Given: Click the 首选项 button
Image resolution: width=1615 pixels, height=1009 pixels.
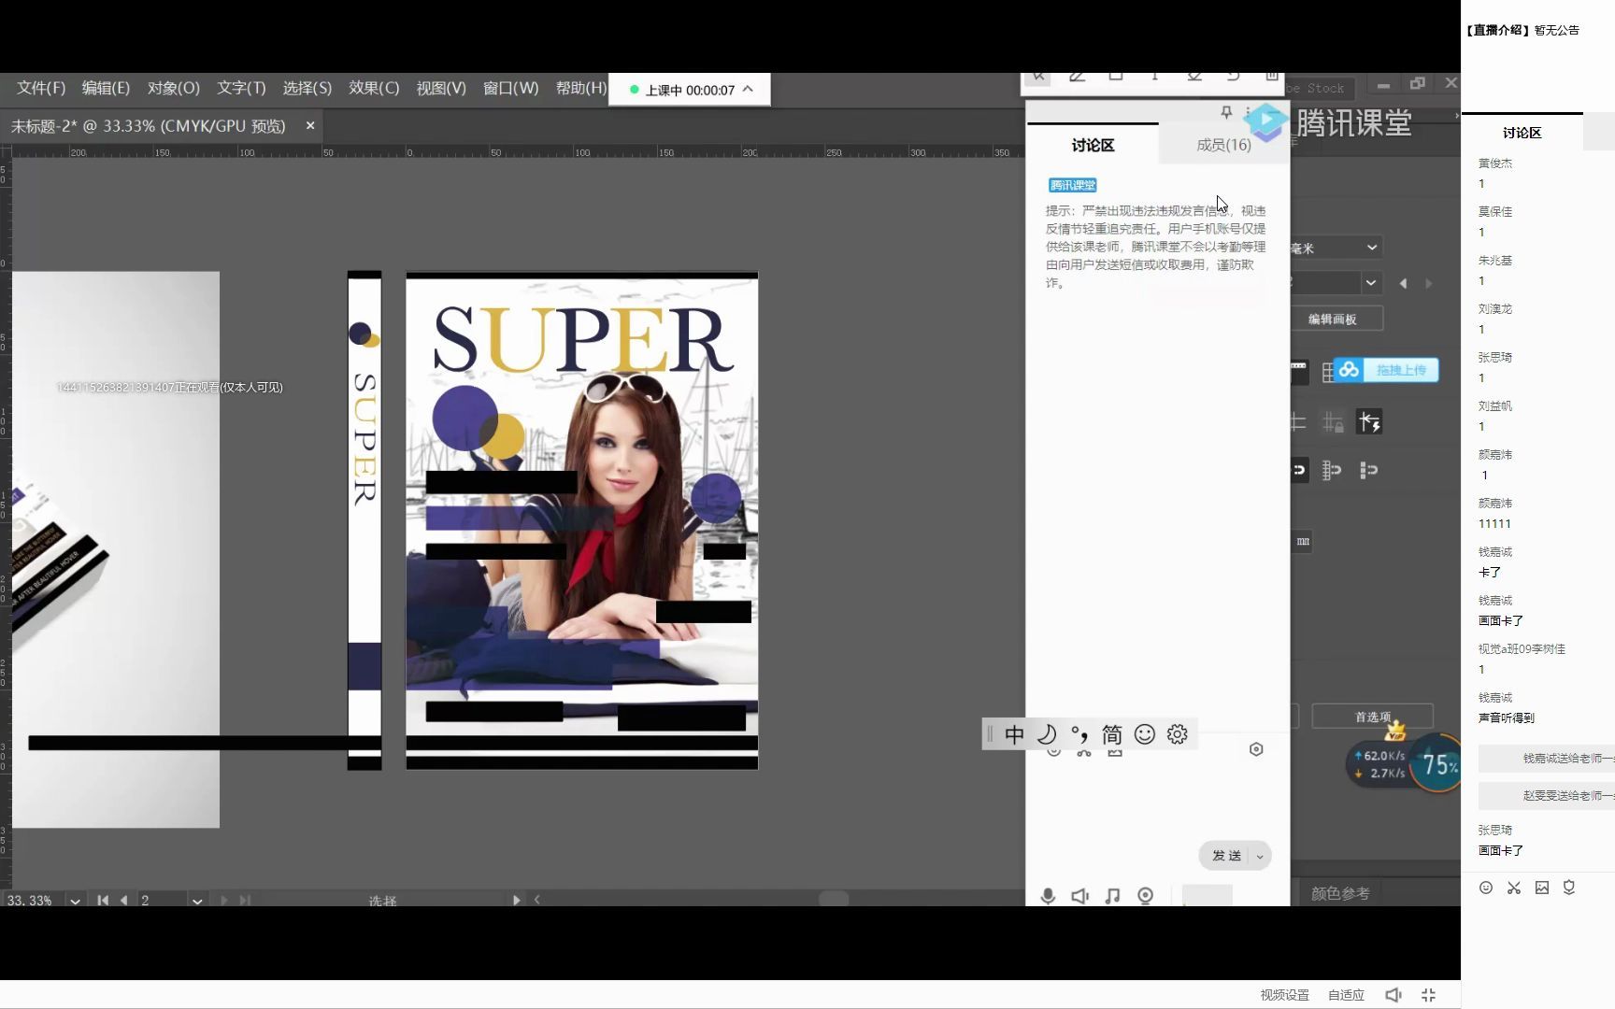Looking at the screenshot, I should pyautogui.click(x=1373, y=717).
